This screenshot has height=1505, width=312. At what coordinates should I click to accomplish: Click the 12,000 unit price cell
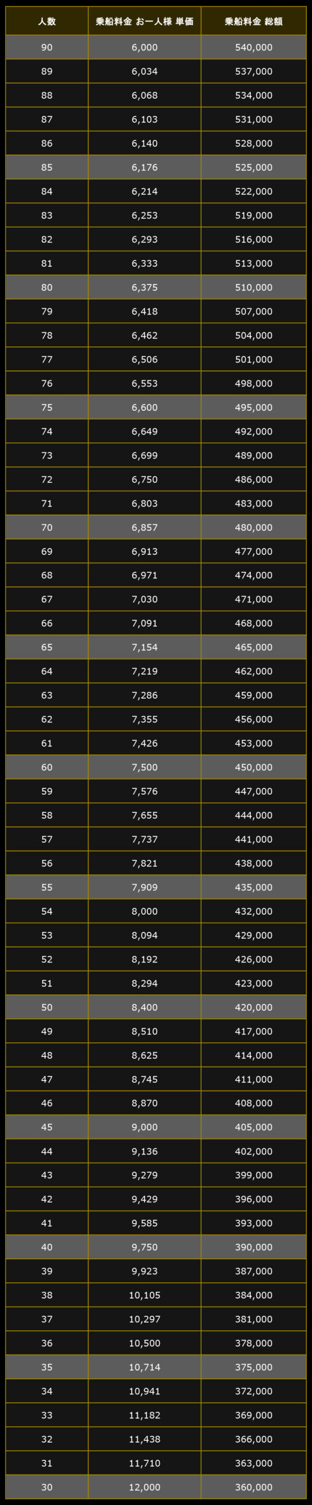145,1487
